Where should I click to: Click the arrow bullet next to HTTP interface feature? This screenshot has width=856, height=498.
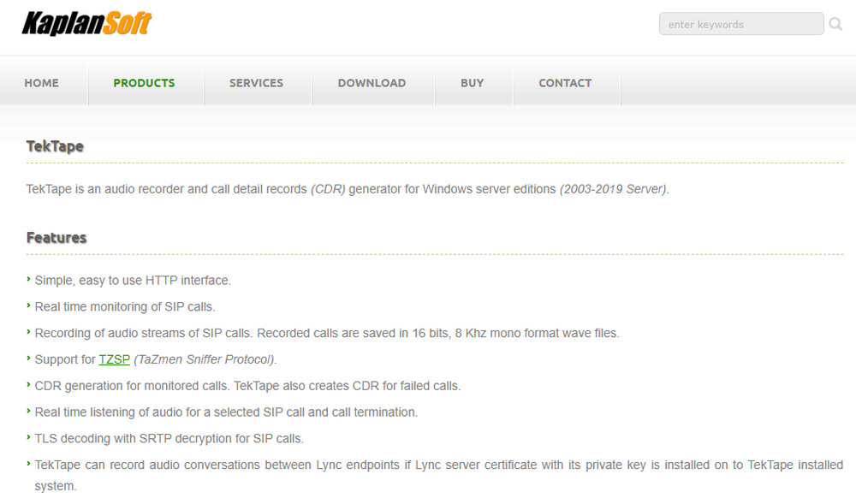click(28, 280)
